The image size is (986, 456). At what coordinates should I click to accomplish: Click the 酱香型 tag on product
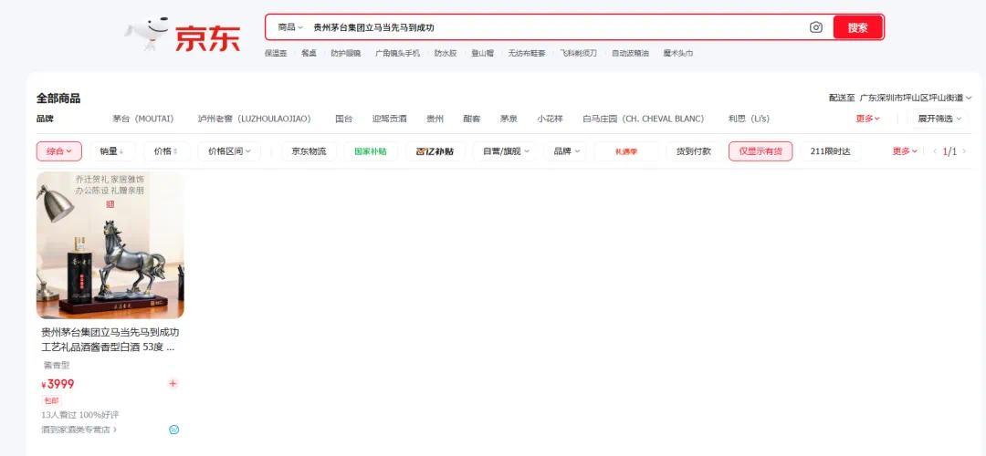pyautogui.click(x=57, y=365)
